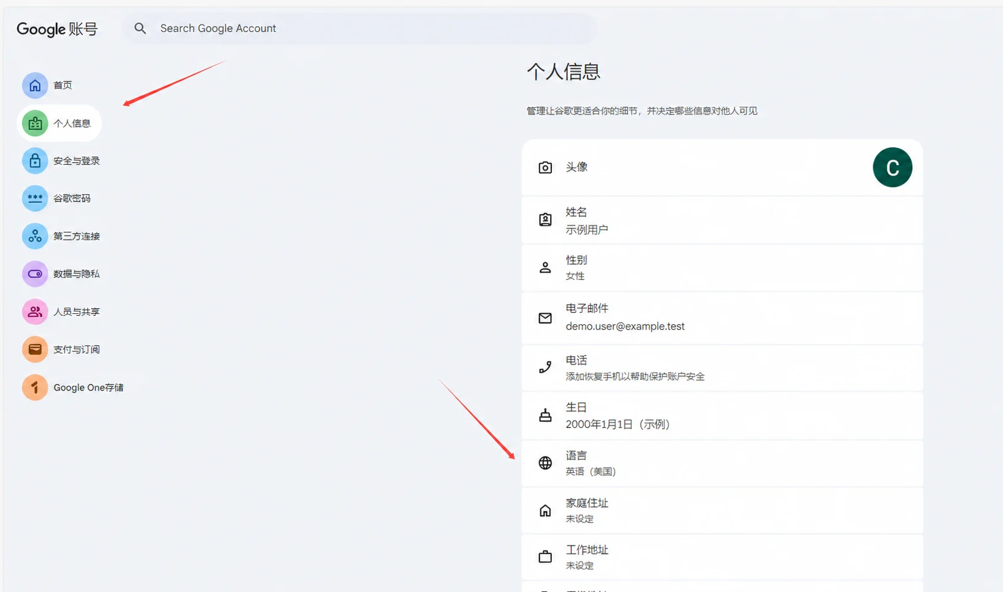Click the Search Google Account field

click(x=359, y=28)
